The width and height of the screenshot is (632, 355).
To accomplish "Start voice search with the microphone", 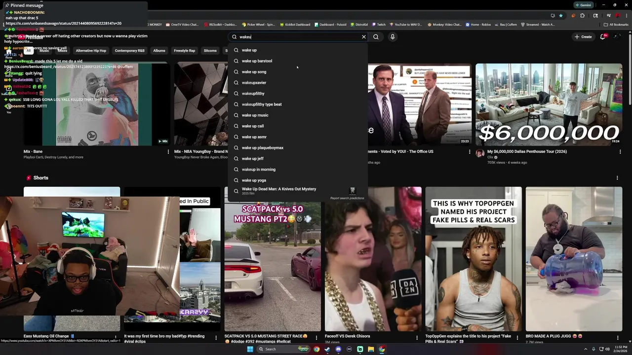I will click(393, 37).
